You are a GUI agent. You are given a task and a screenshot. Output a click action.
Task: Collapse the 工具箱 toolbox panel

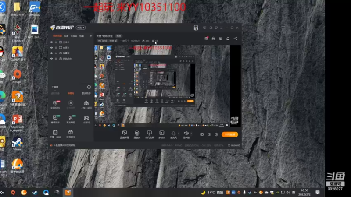[89, 87]
